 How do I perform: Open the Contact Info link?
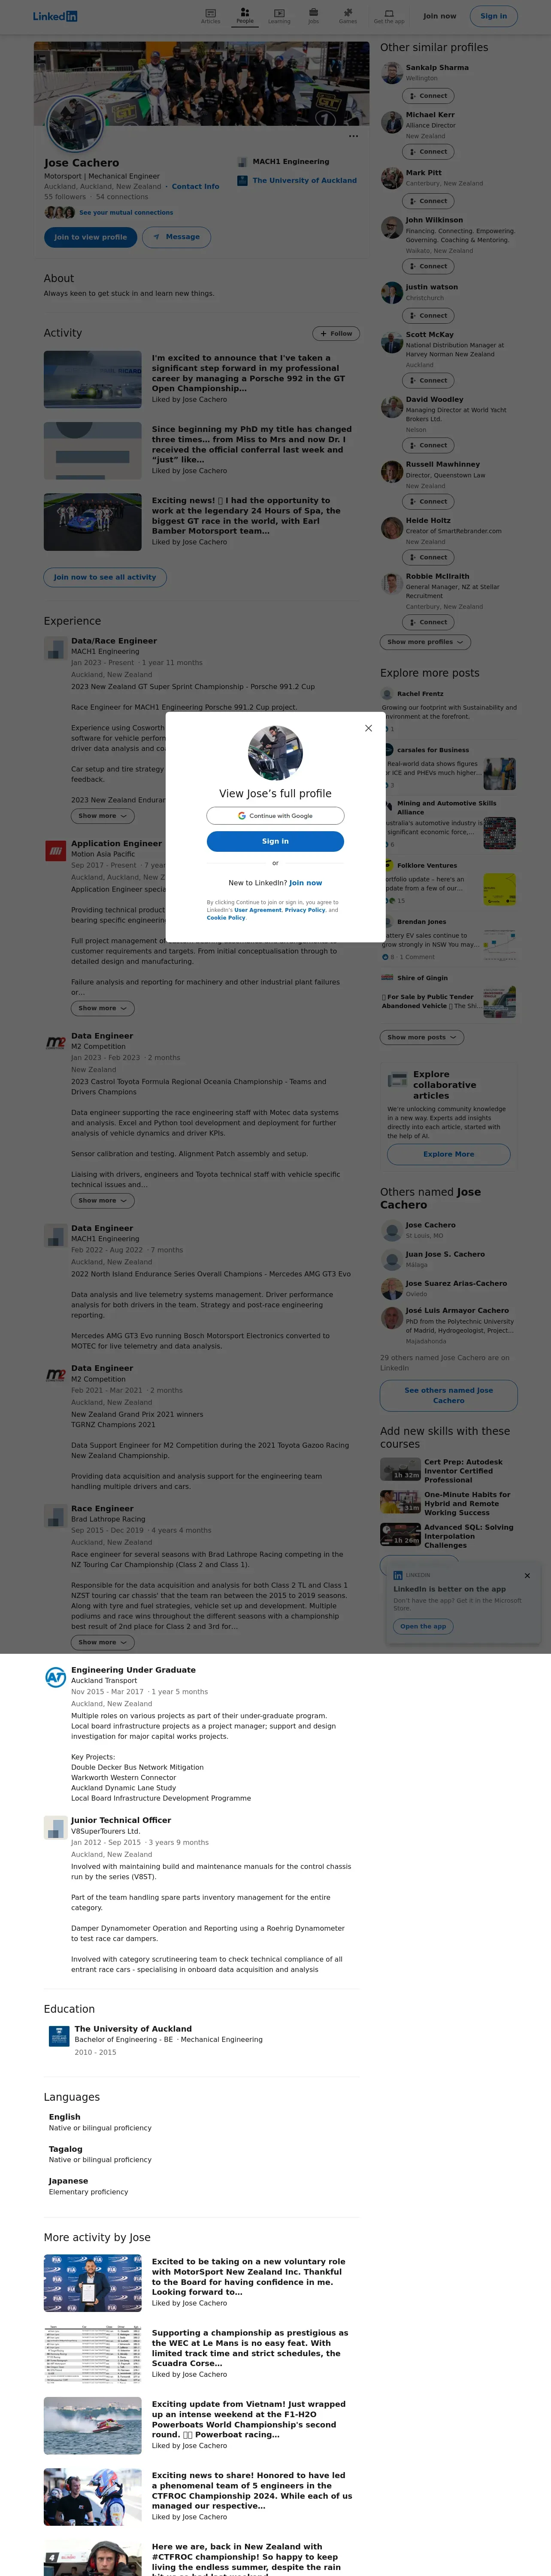(x=195, y=186)
